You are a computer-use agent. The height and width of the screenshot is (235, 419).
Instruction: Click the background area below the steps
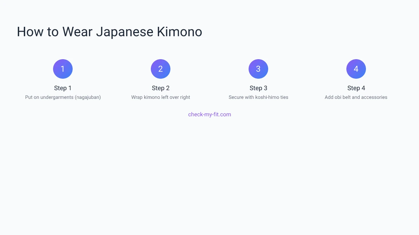[209, 174]
